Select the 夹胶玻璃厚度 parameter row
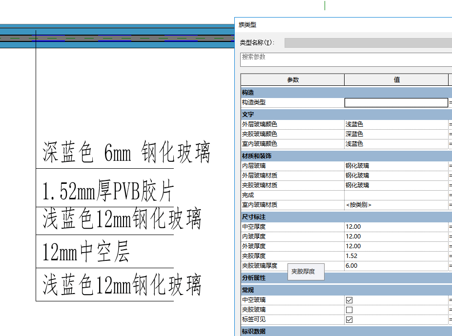This screenshot has width=452, height=336. [264, 266]
